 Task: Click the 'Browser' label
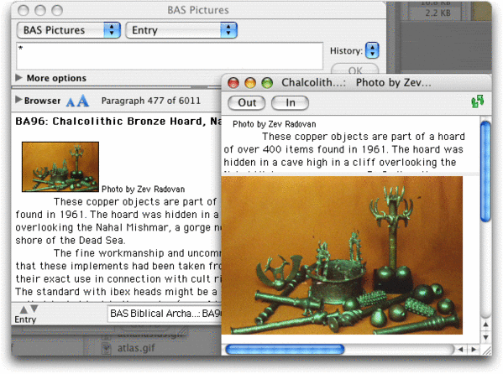point(42,101)
